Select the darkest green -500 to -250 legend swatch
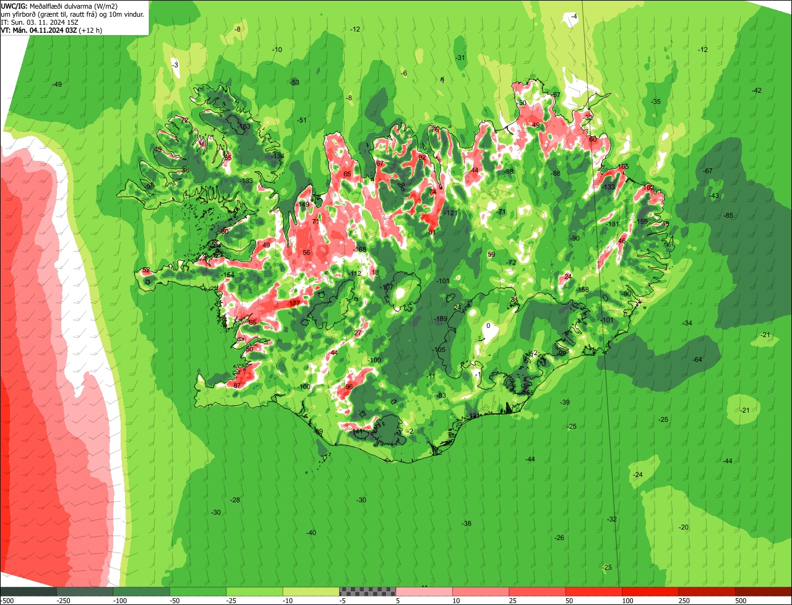Screen dimensions: 792x605 coord(28,591)
